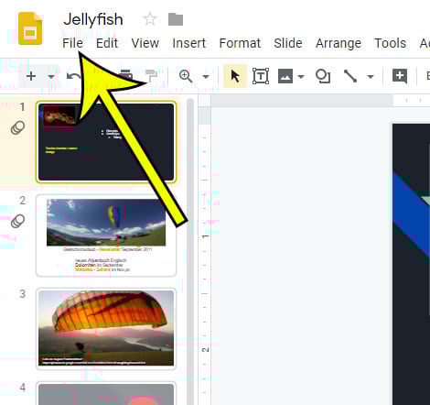Open the Arrange menu
Image resolution: width=430 pixels, height=405 pixels.
tap(339, 43)
